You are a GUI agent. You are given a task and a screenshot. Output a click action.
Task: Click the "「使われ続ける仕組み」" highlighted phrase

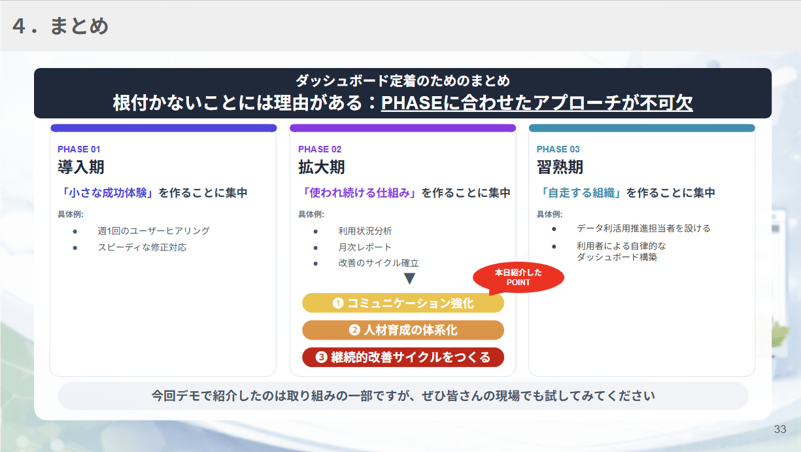[359, 193]
